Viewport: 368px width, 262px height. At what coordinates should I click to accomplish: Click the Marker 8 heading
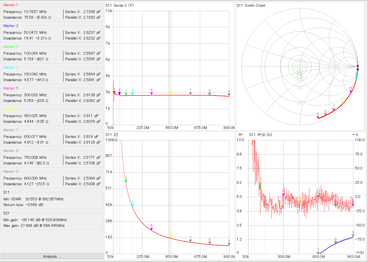(11, 151)
